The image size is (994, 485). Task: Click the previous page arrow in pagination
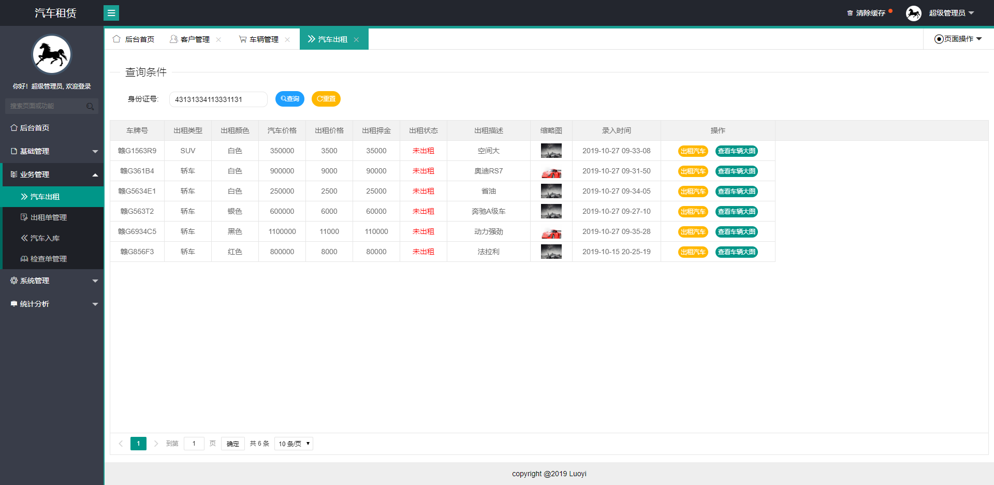point(121,444)
